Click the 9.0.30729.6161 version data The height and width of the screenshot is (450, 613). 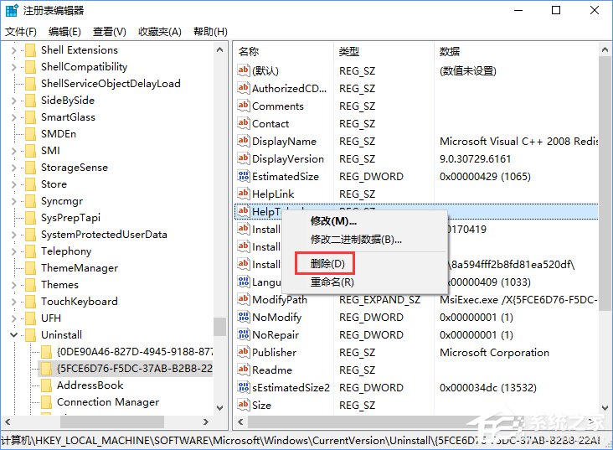click(x=475, y=159)
